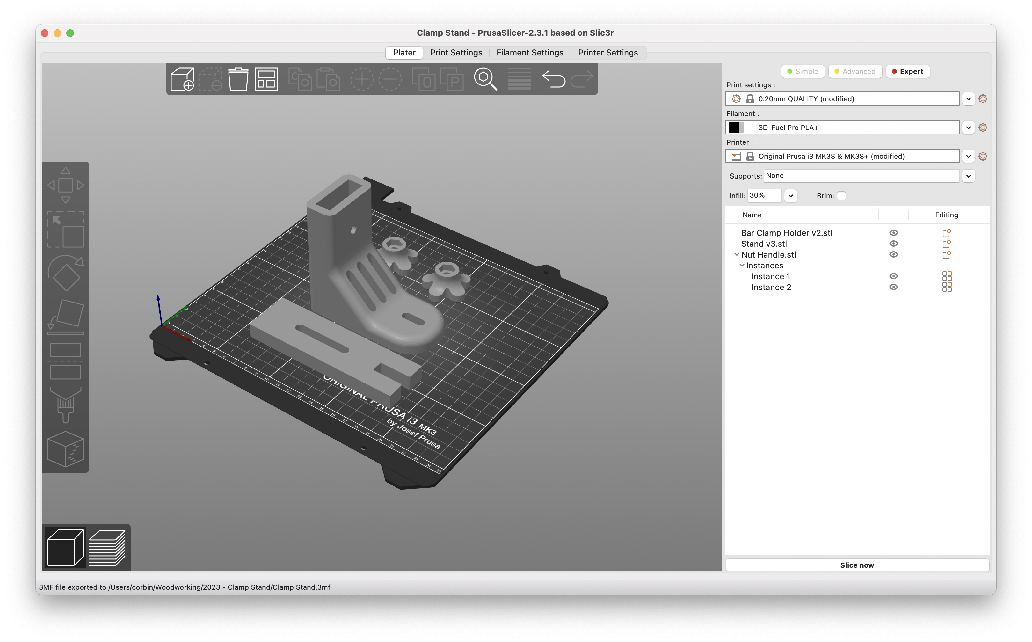The image size is (1032, 642).
Task: Click the 3D-Fuel Pro PLA+ filament name
Action: click(x=788, y=128)
